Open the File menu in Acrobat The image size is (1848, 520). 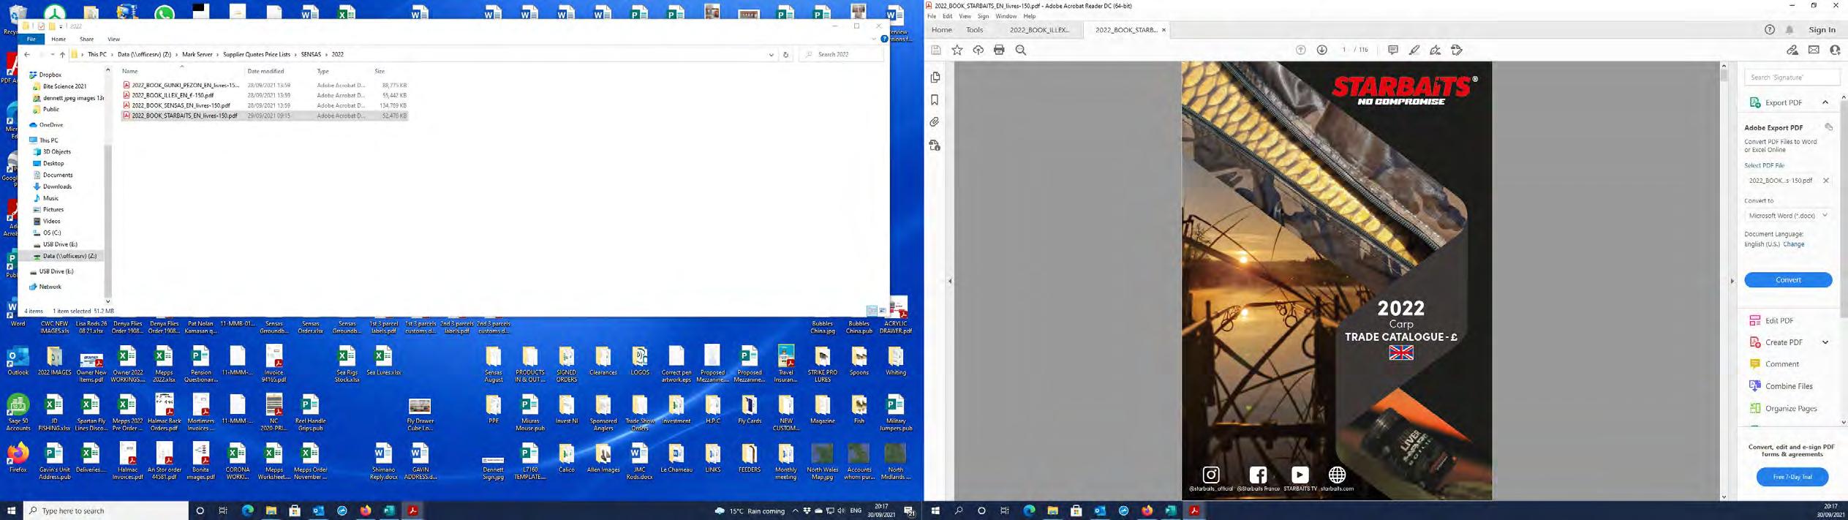(932, 16)
